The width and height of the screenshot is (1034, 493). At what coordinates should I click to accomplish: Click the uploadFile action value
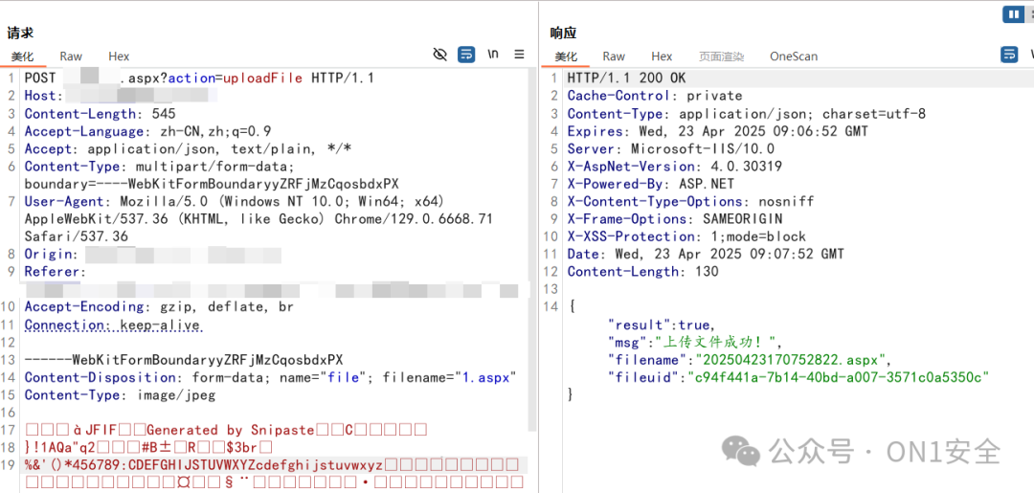(264, 78)
